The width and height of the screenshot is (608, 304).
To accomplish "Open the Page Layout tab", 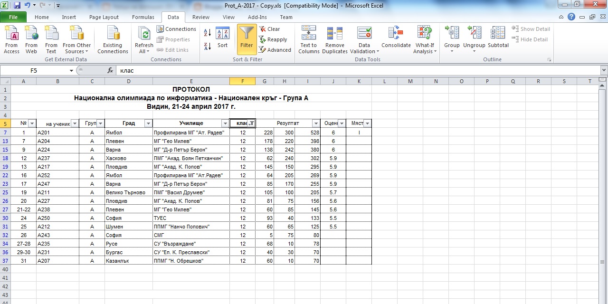I will (104, 17).
